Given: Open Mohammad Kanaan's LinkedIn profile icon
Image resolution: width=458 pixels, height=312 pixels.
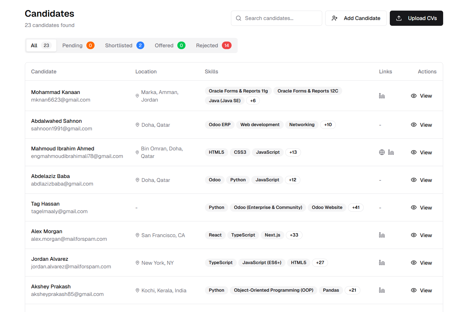Looking at the screenshot, I should point(382,96).
